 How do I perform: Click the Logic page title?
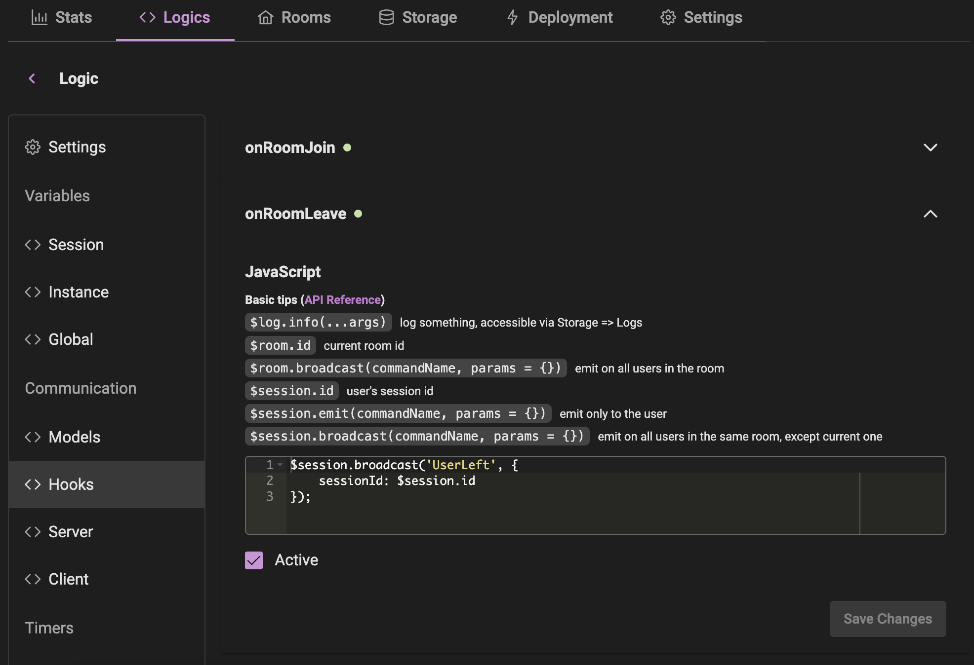(79, 78)
